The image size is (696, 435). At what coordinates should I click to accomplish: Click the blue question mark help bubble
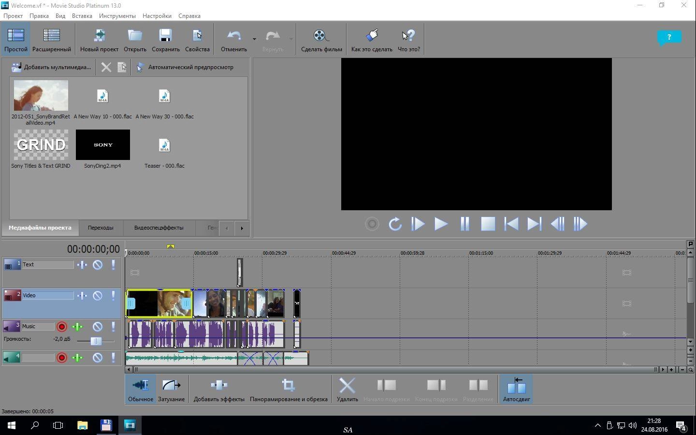coord(669,37)
